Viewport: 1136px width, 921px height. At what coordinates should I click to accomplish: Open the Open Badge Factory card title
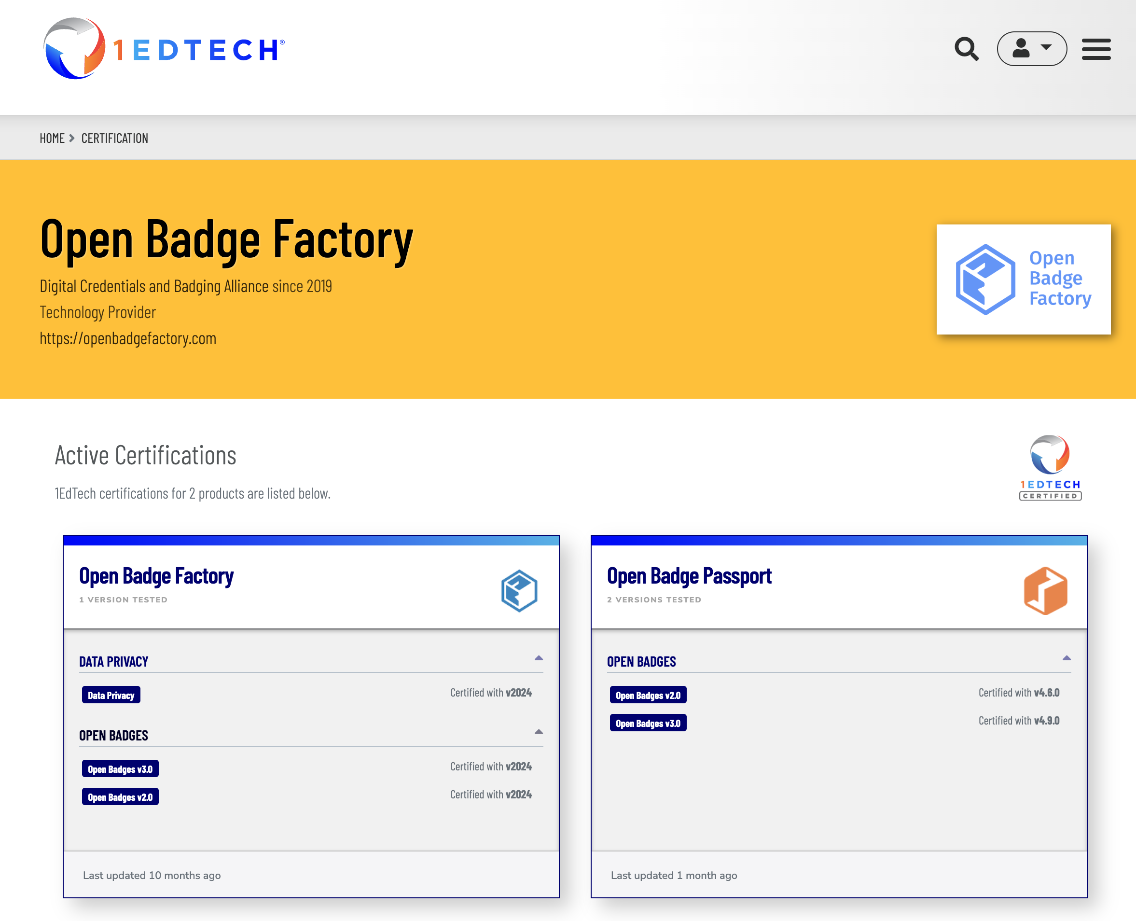[156, 576]
